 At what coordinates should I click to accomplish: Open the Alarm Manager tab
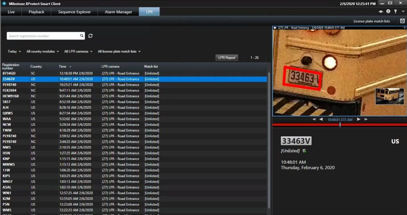pos(118,12)
